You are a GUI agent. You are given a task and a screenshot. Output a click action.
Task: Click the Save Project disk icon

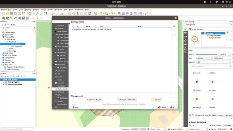[x=11, y=13]
